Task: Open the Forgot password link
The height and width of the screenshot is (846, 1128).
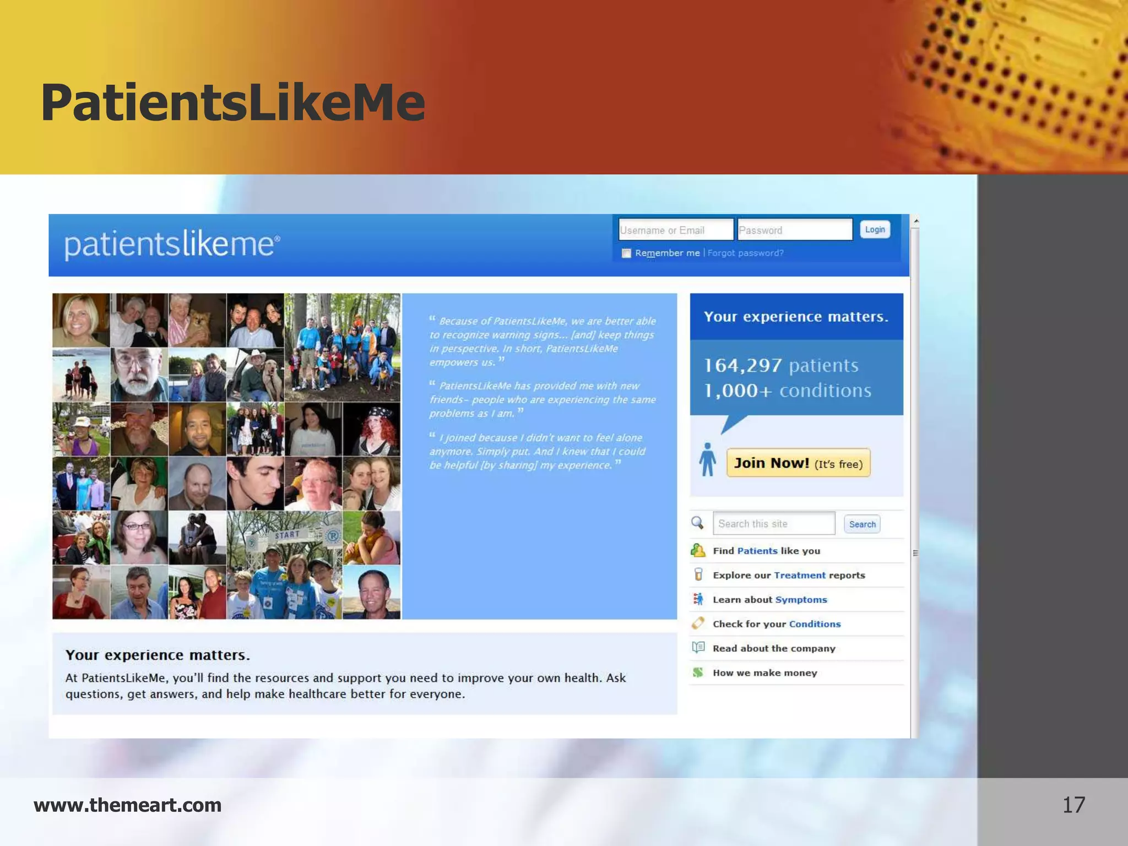Action: click(x=745, y=253)
